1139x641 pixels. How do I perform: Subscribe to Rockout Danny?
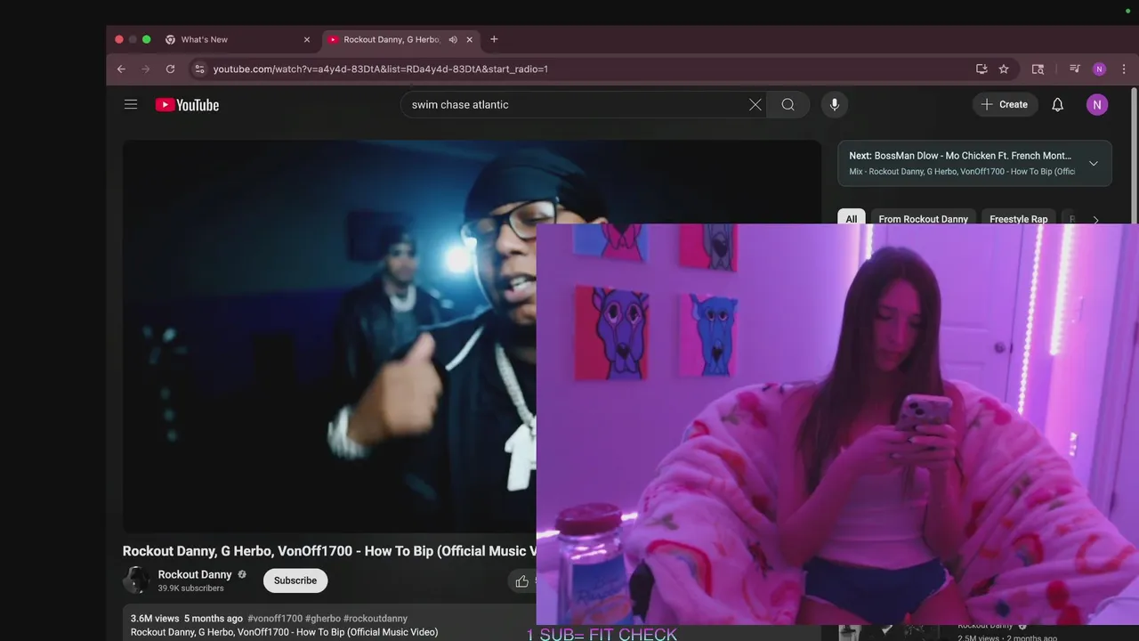click(x=295, y=580)
